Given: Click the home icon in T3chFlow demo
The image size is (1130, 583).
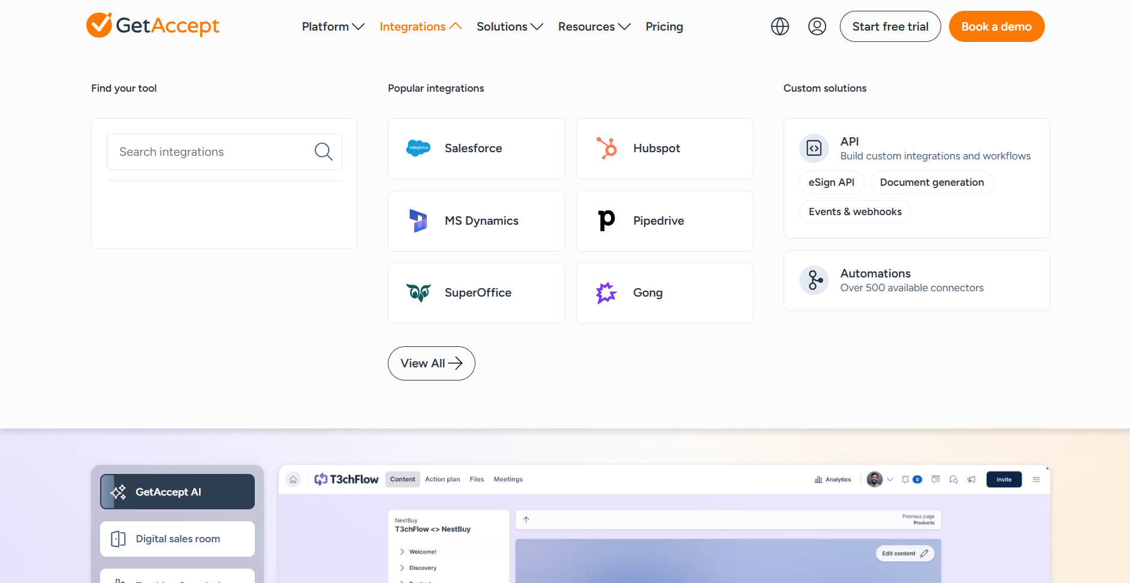Looking at the screenshot, I should tap(293, 479).
